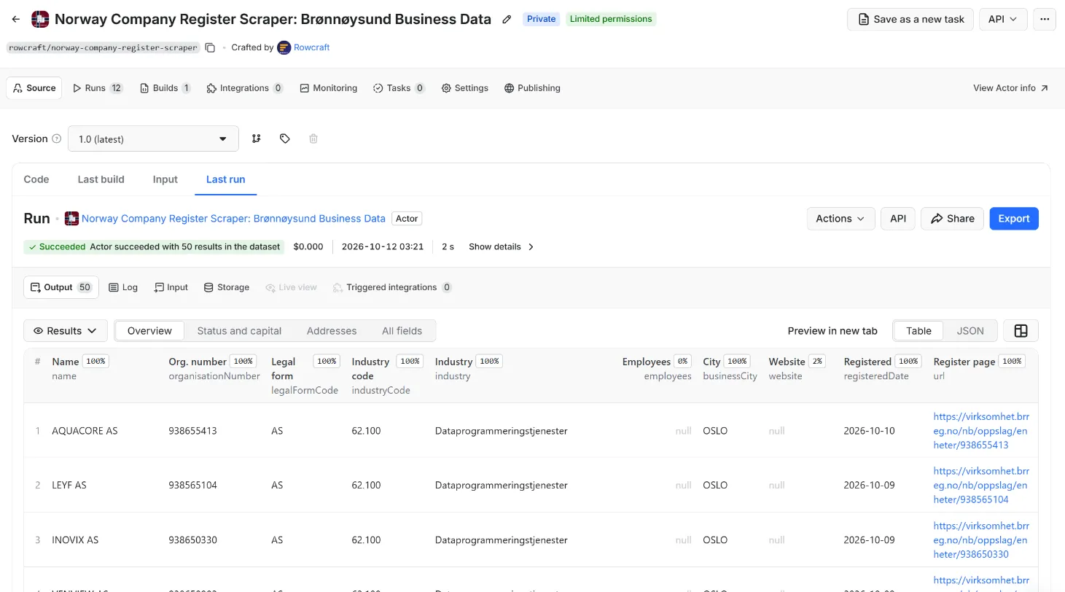The height and width of the screenshot is (592, 1065).
Task: Open the Results view dropdown
Action: pos(66,331)
